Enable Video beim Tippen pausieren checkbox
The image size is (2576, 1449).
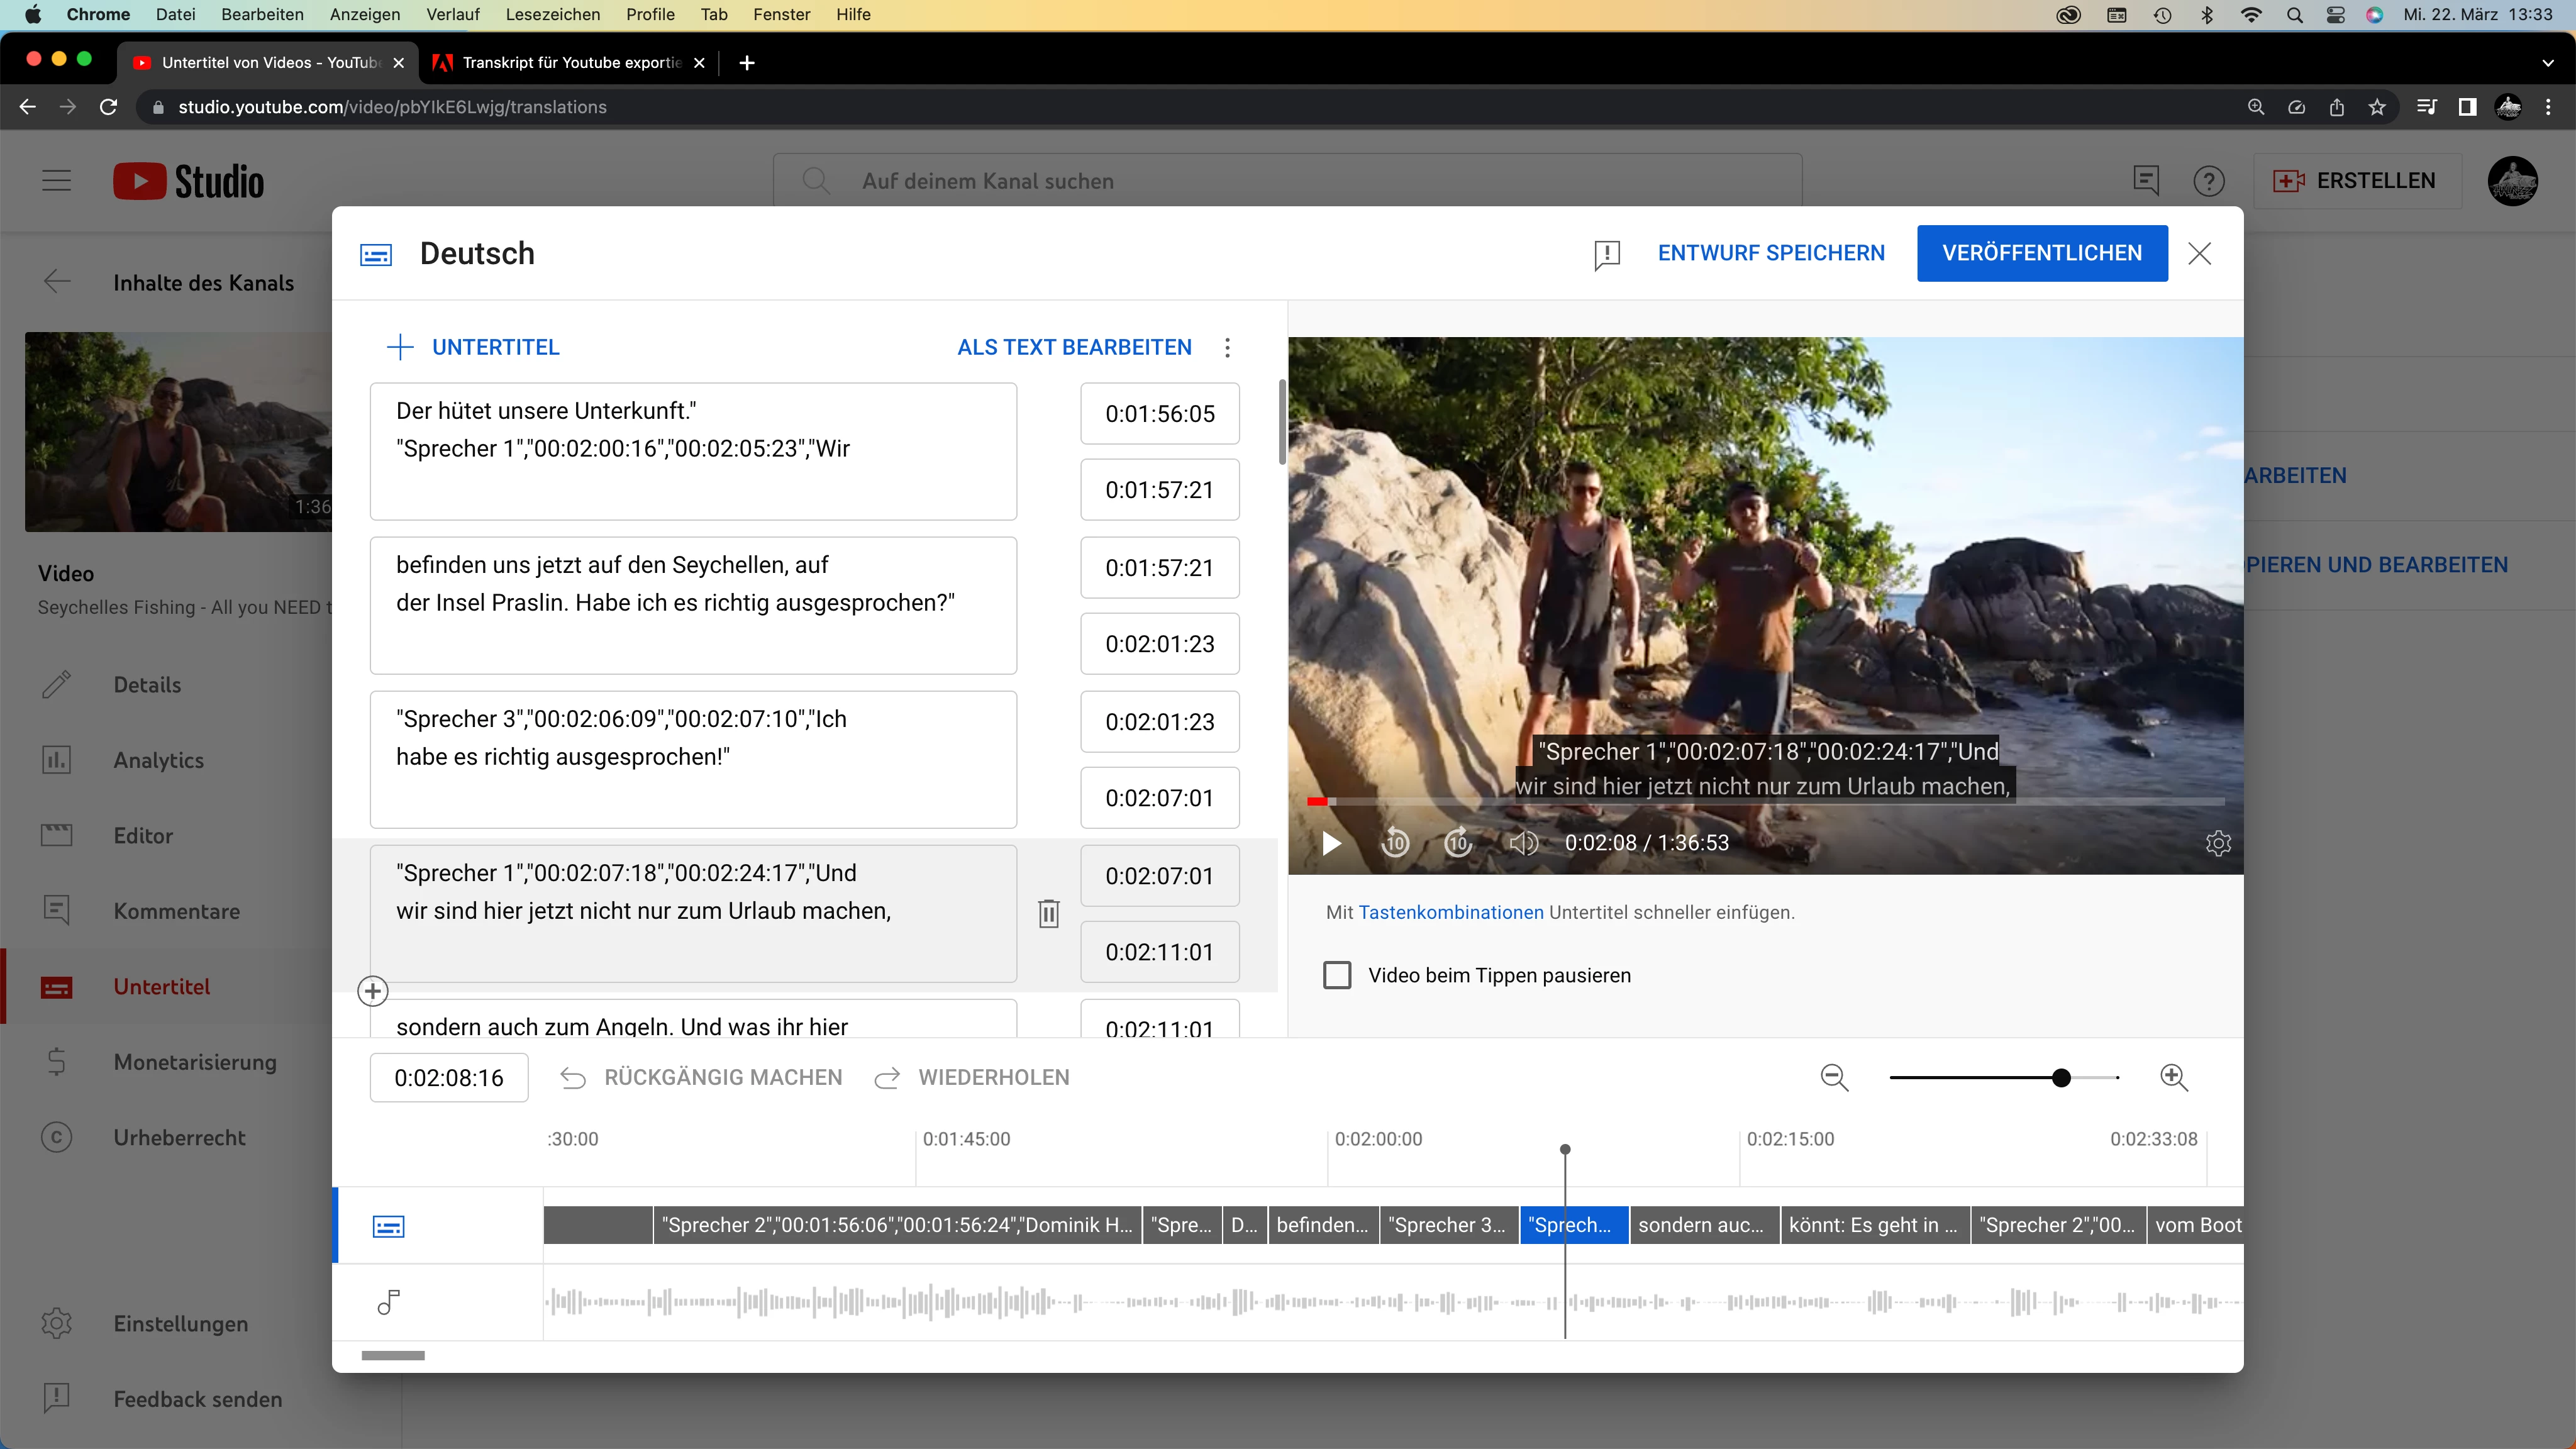pos(1337,975)
